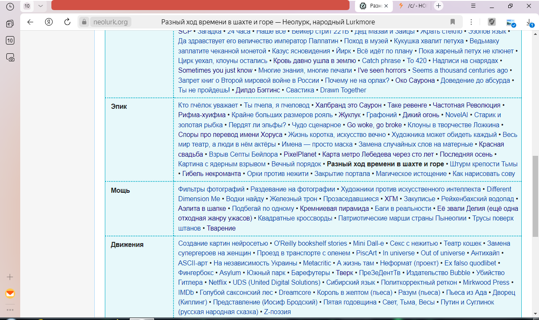Open the browser history clock icon
539x320 pixels.
[x=10, y=6]
